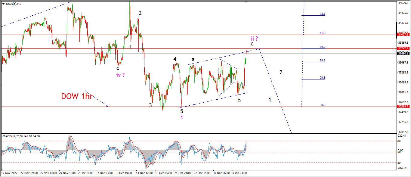411x177 pixels.
Task: Click the magenta 'iv ?' wave label
Action: (x=120, y=75)
